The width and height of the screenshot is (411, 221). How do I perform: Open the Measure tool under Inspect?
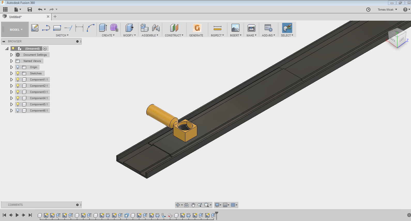(217, 28)
